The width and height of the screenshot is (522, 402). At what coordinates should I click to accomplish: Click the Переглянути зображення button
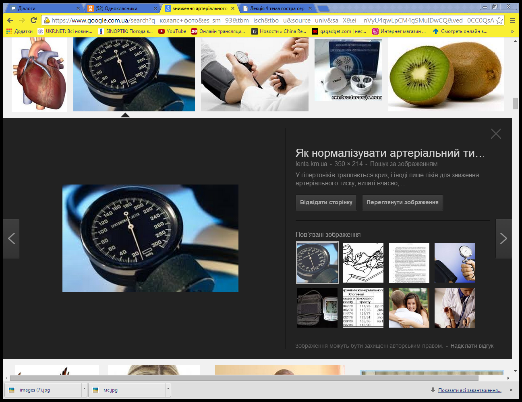click(402, 202)
